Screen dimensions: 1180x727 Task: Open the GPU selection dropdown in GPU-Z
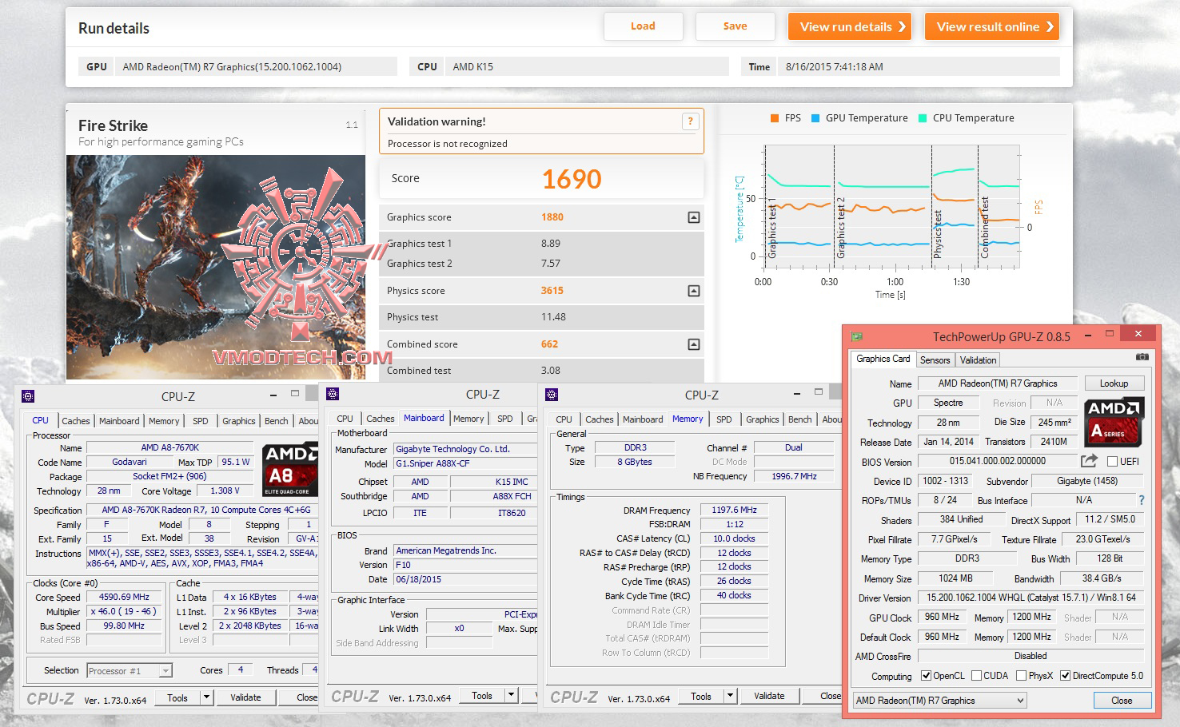(939, 701)
